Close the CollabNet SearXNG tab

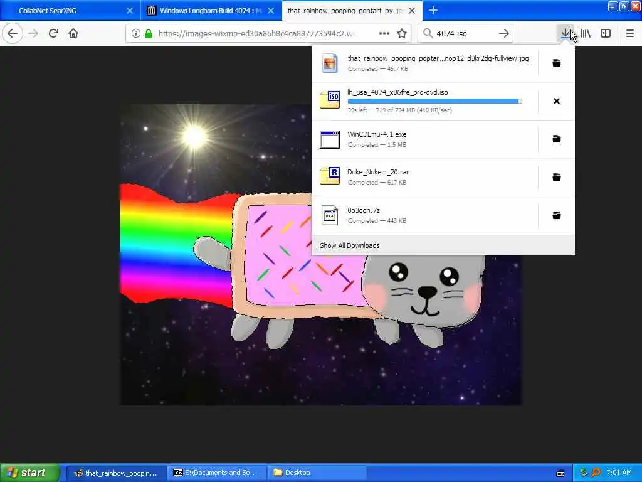point(130,11)
